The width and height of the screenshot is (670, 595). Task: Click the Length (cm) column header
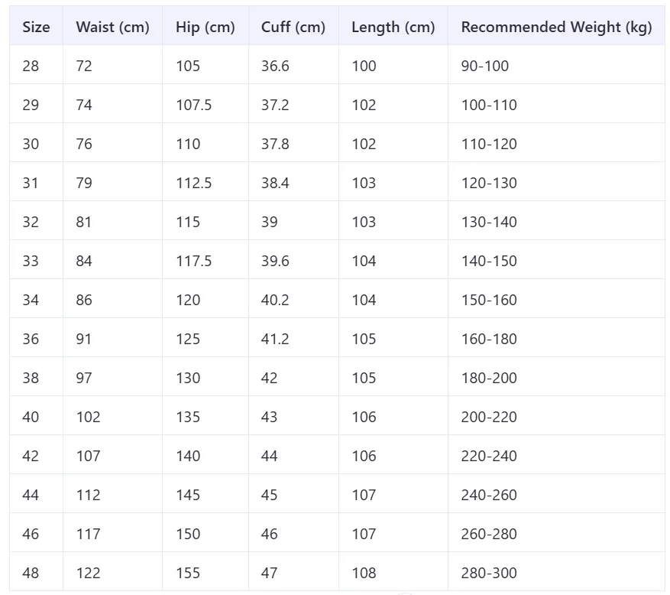pyautogui.click(x=393, y=27)
